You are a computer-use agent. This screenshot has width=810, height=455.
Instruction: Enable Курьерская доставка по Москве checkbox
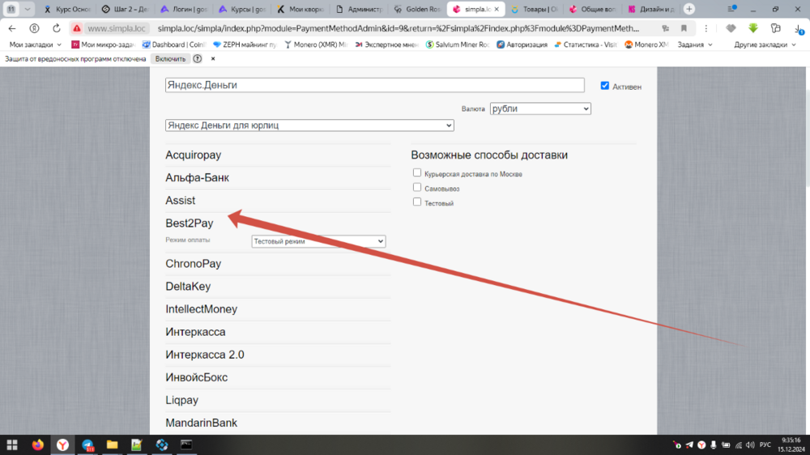click(x=417, y=172)
